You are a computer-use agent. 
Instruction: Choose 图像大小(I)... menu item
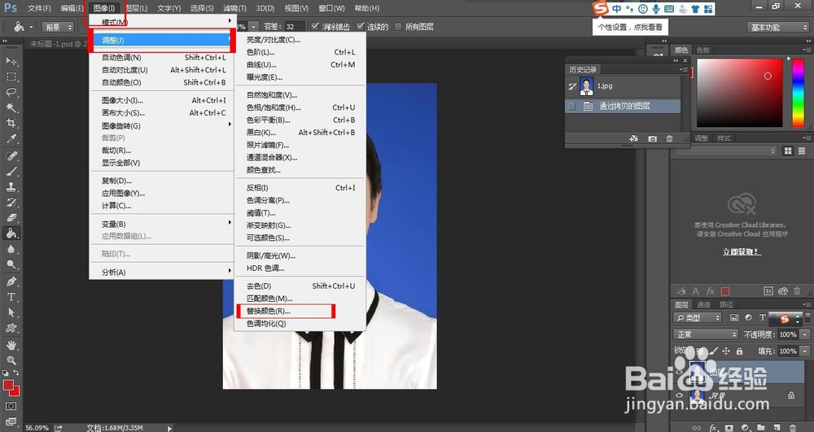click(162, 101)
